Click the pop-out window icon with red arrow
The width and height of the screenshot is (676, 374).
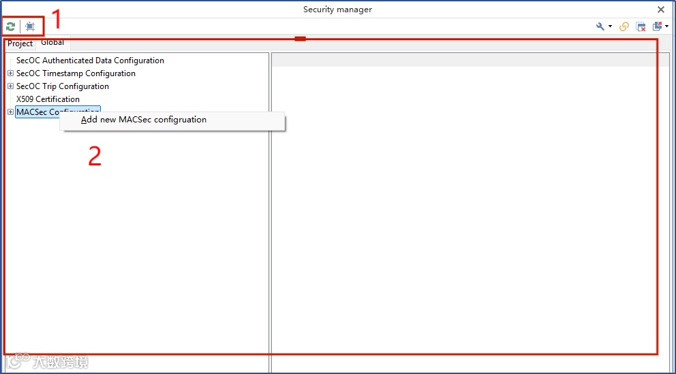click(x=657, y=27)
